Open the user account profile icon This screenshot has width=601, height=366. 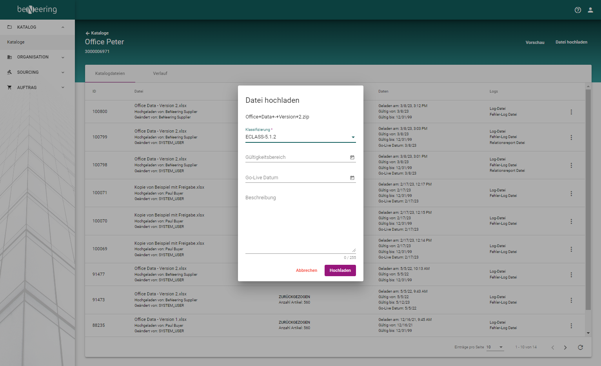coord(590,10)
